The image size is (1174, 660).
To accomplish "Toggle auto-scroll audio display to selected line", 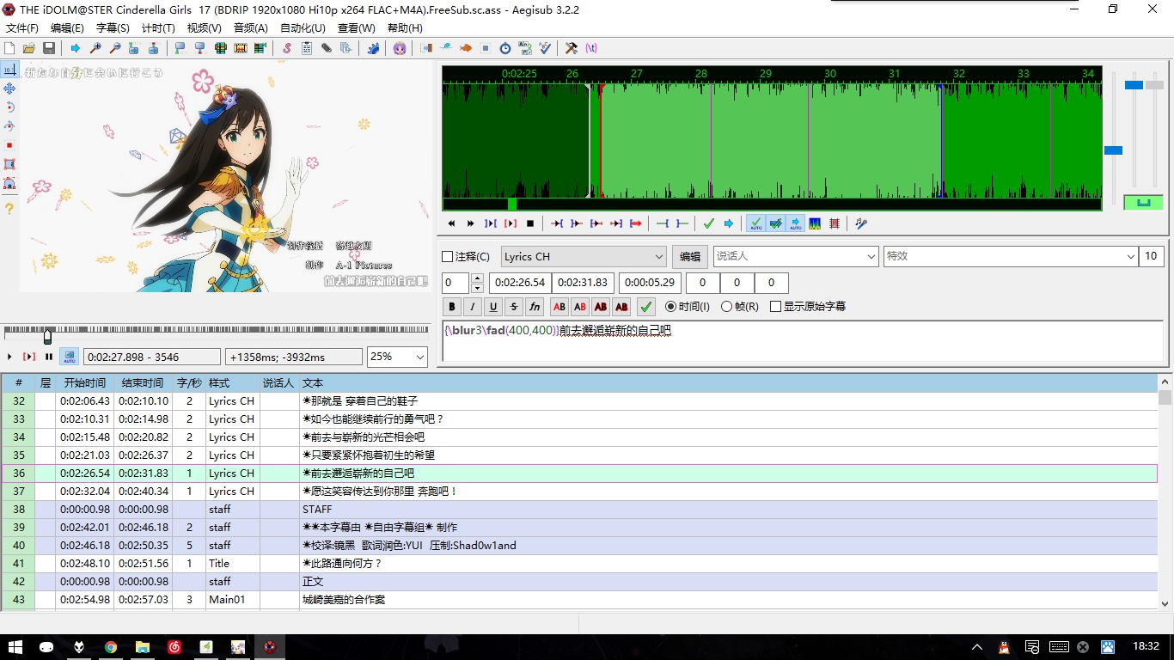I will click(x=795, y=223).
